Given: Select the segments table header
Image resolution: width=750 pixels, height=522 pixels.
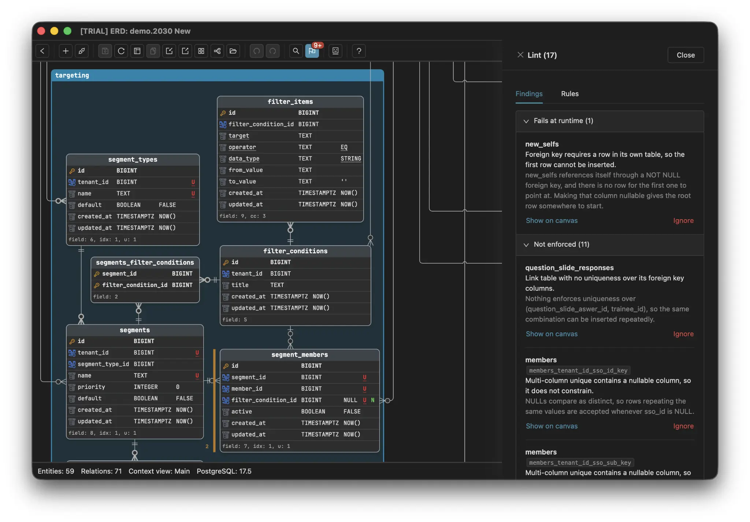Looking at the screenshot, I should tap(135, 330).
